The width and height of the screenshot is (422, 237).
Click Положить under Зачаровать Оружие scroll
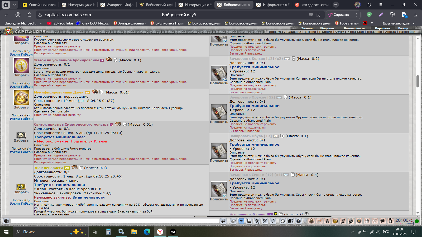(219, 122)
